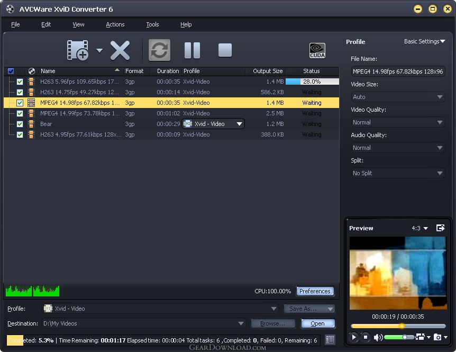
Task: Open the Split No Split dropdown
Action: 398,173
